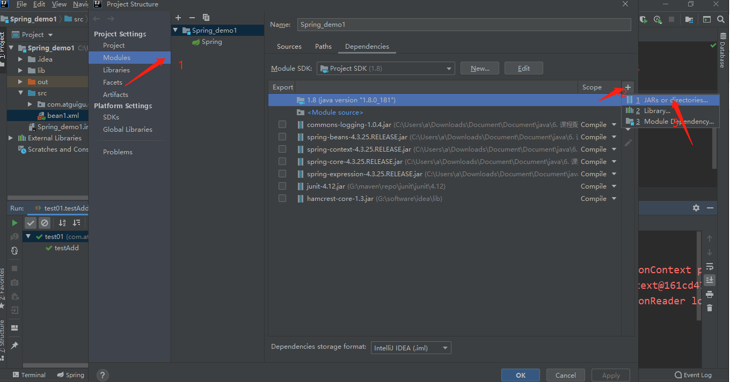Click the New... SDK button

[x=480, y=68]
